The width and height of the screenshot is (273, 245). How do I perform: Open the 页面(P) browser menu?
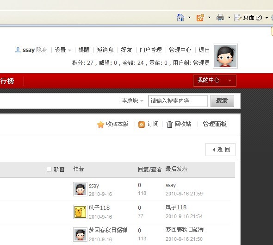coord(253,18)
